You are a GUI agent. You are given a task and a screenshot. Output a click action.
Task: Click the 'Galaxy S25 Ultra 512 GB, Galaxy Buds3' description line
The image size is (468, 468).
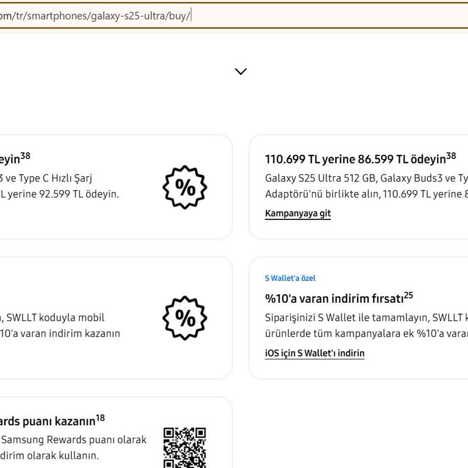coord(366,178)
